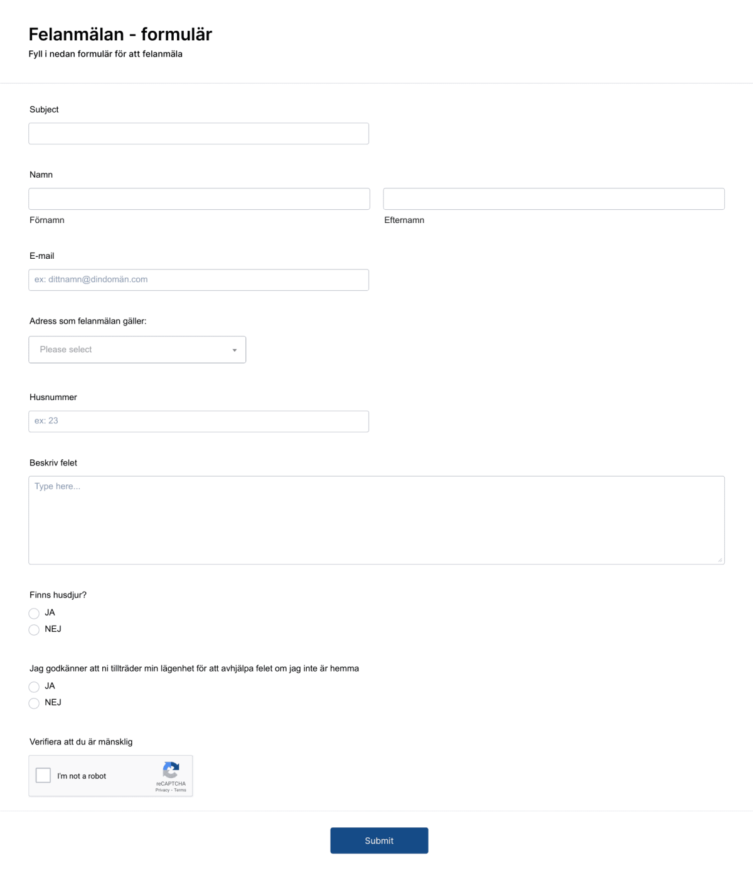Select JA to allow apartment access

pos(34,687)
